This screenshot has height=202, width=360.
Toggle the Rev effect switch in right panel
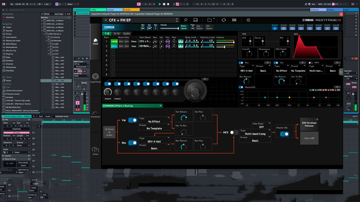pos(241,63)
